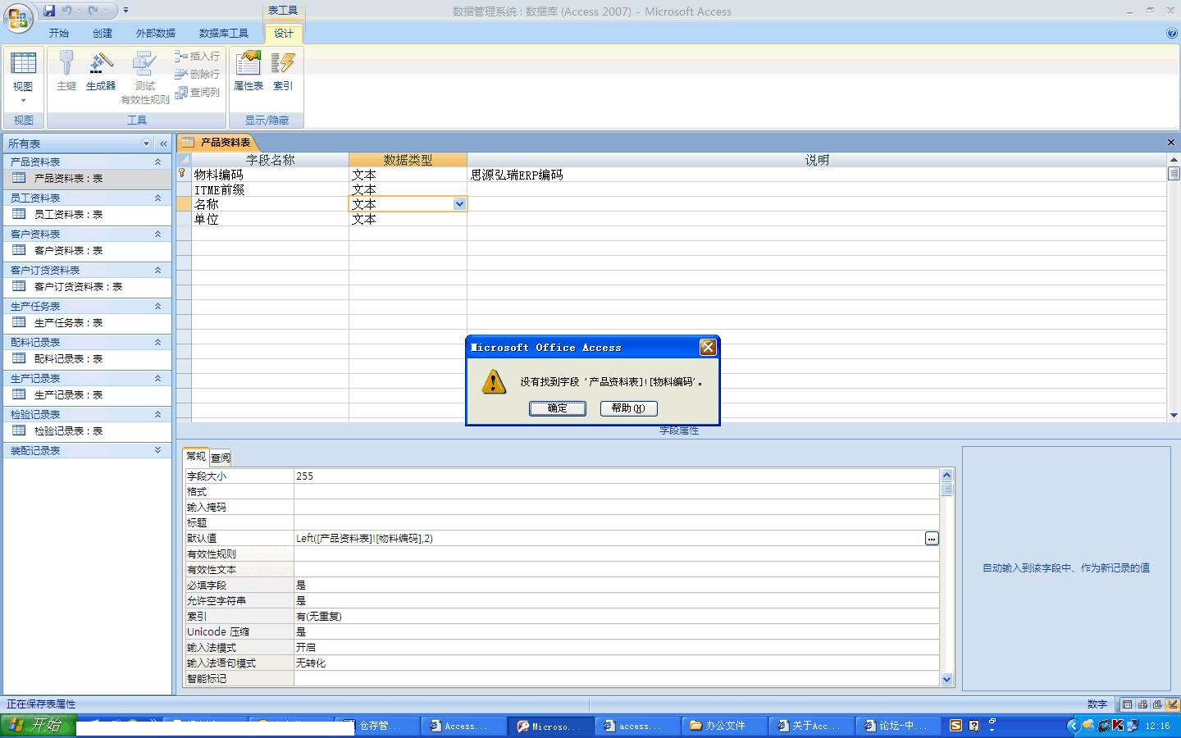Switch to the 论坛-中 taskbar window
This screenshot has height=738, width=1181.
pos(900,726)
